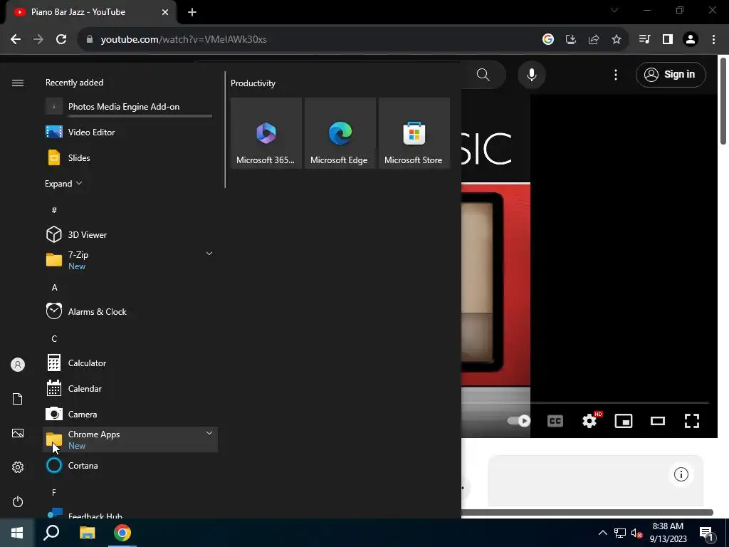The width and height of the screenshot is (729, 547).
Task: Click the YouTube page vertical scrollbar
Action: click(723, 100)
